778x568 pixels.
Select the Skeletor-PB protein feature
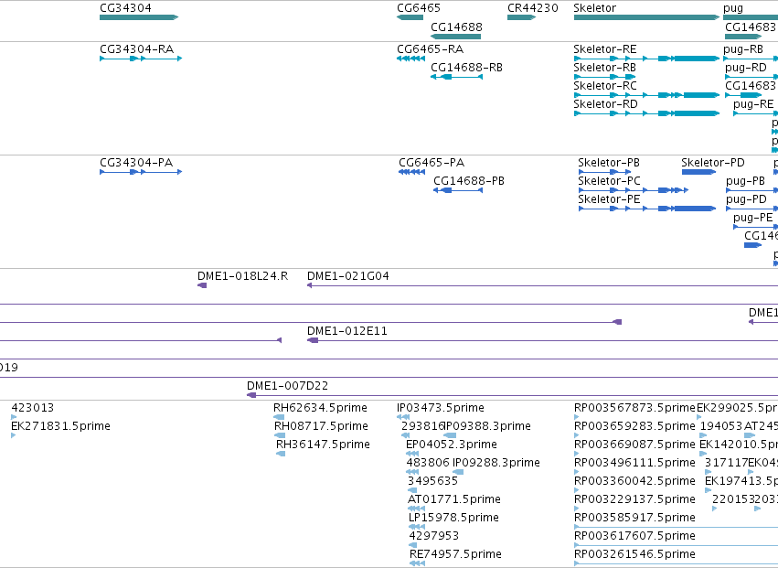coord(605,172)
